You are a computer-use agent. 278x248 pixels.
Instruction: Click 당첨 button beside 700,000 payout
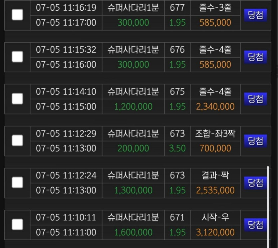[255, 141]
